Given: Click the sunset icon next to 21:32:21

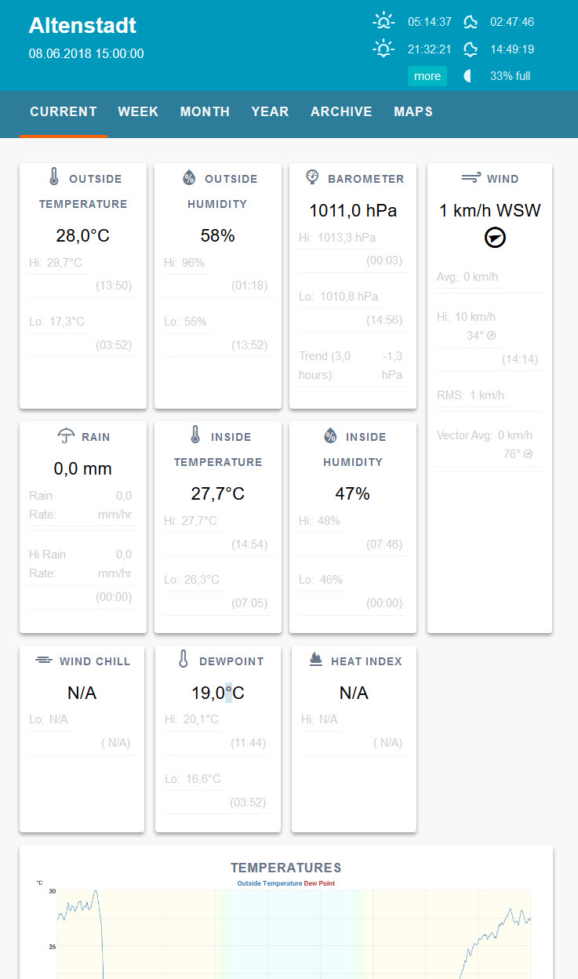Looking at the screenshot, I should [x=383, y=49].
